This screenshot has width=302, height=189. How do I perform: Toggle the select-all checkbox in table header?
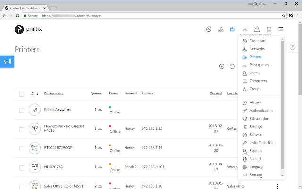point(22,94)
